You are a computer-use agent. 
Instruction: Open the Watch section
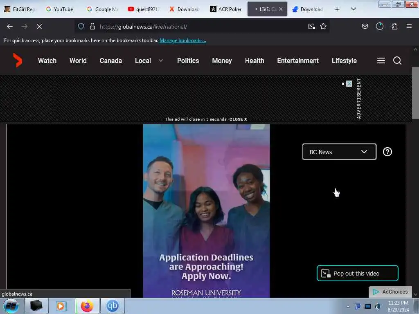pos(47,61)
